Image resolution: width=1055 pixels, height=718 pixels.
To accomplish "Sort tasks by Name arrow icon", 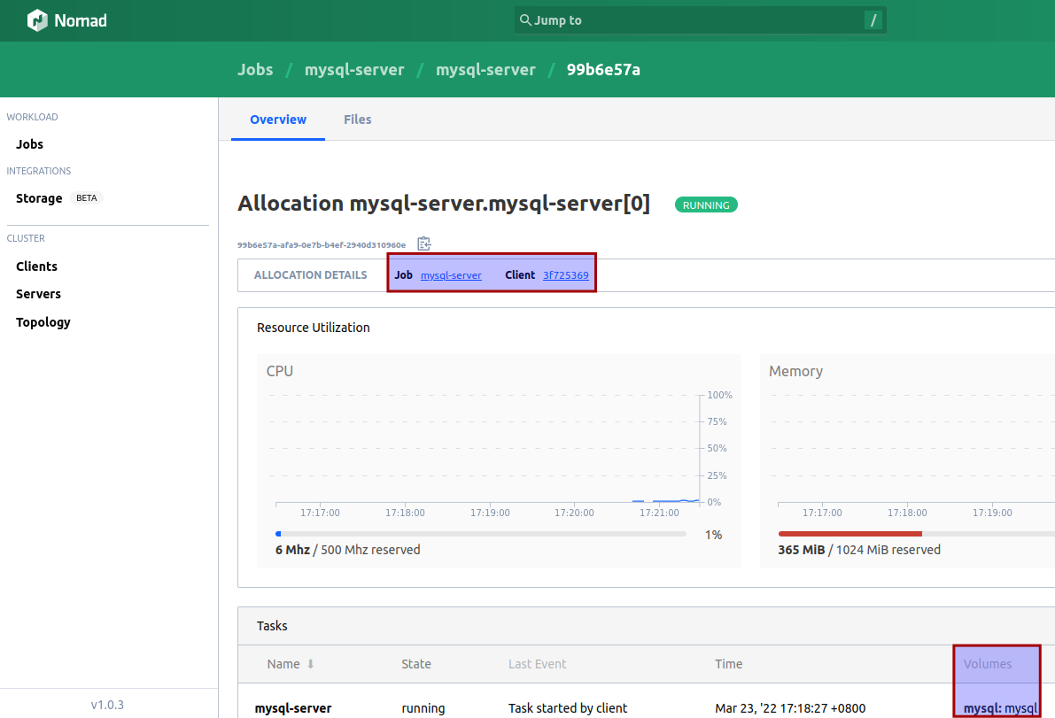I will tap(310, 664).
